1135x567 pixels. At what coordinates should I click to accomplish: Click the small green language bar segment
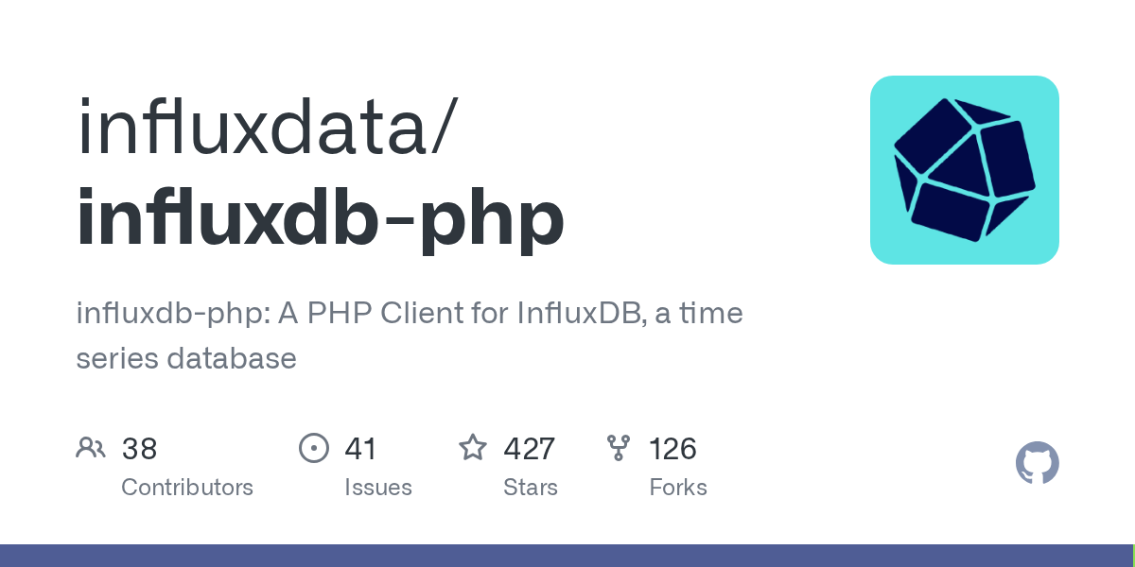pyautogui.click(x=1132, y=556)
